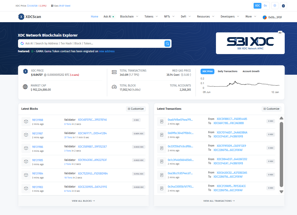297x215 pixels.
Task: Click the document icon for txn 0x69fbc364d7f0b0c
Action: [162, 135]
